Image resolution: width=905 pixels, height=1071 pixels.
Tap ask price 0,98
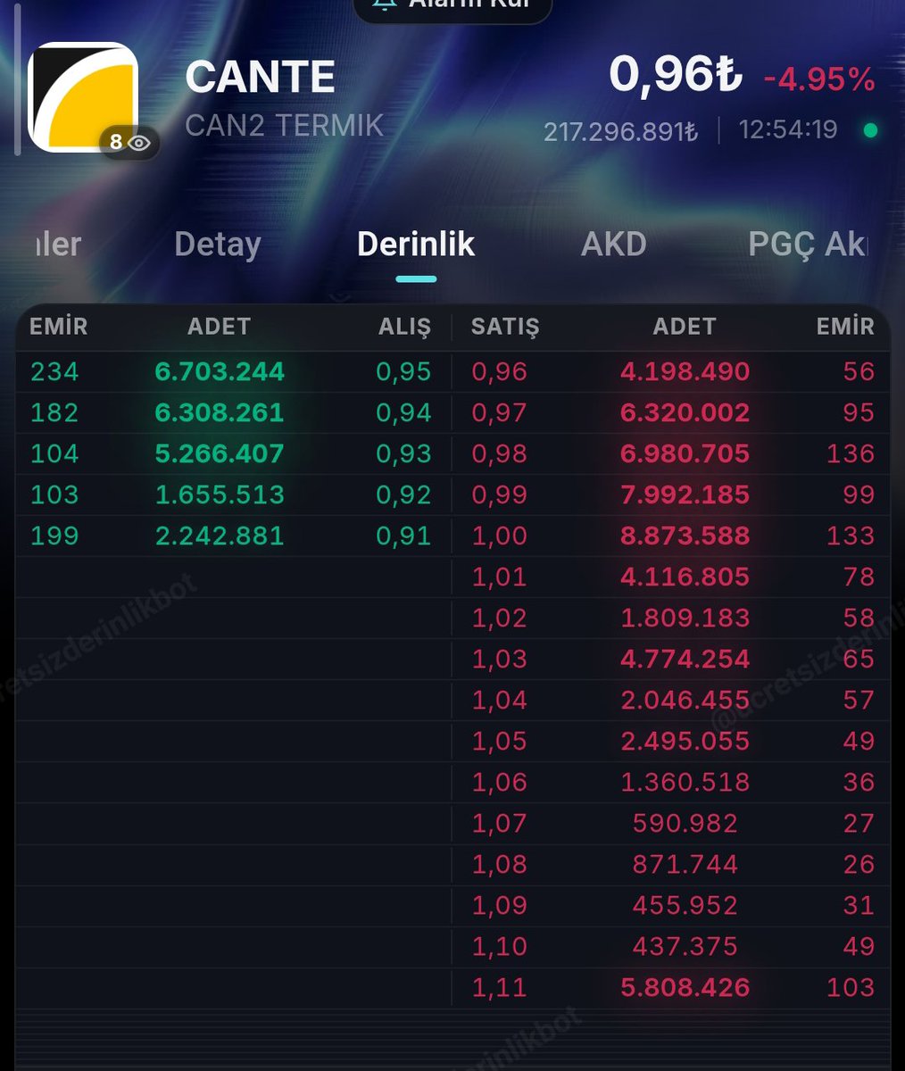500,453
